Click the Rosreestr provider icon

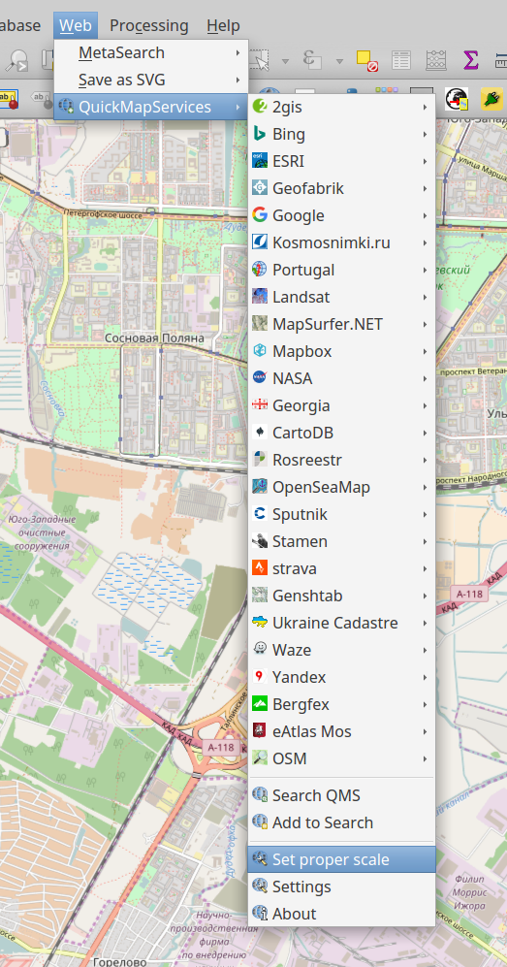pyautogui.click(x=260, y=460)
